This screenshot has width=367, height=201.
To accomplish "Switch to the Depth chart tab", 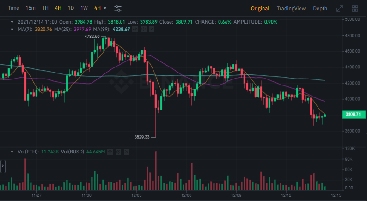I will coord(320,8).
